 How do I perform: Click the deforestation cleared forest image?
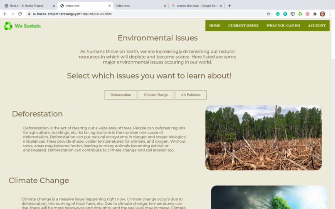pos(264,138)
